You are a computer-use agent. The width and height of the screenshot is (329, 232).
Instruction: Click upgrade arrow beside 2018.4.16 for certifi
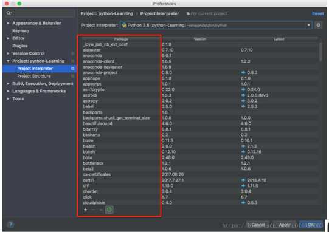coord(243,180)
